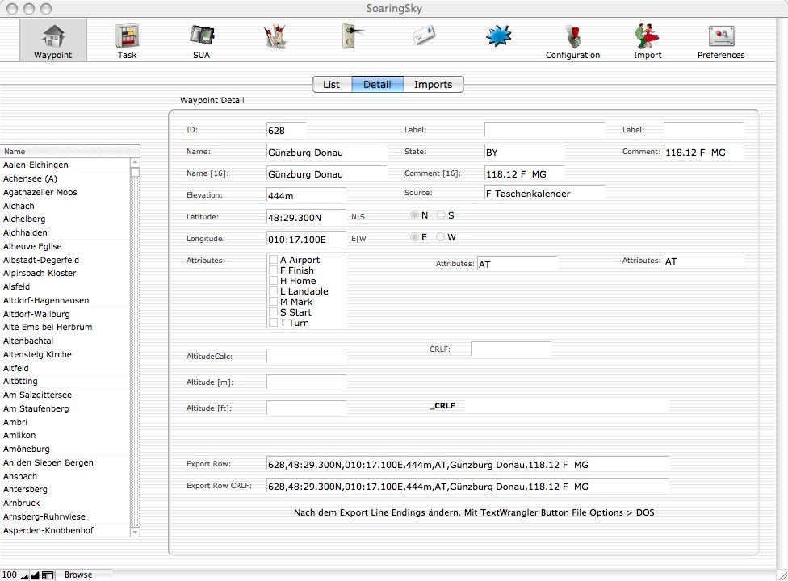
Task: Select An den Sieben Bergen in list
Action: click(x=65, y=462)
